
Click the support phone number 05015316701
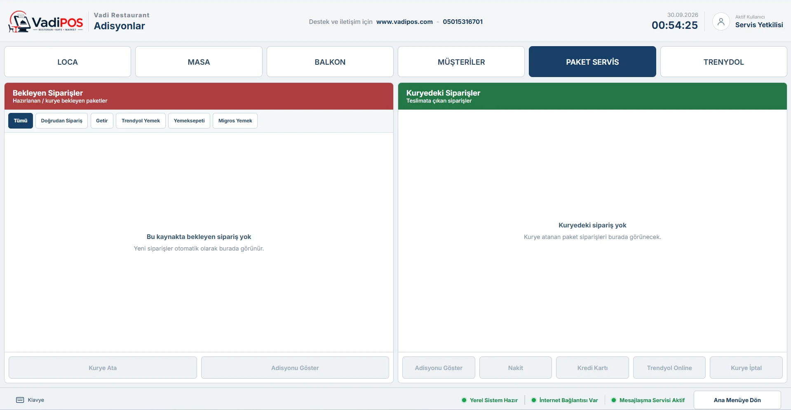coord(463,22)
